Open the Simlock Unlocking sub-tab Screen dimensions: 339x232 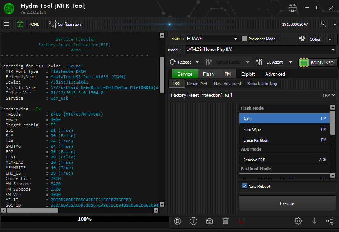click(x=262, y=84)
